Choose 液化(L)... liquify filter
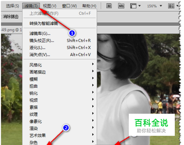The height and width of the screenshot is (145, 184). pyautogui.click(x=60, y=47)
